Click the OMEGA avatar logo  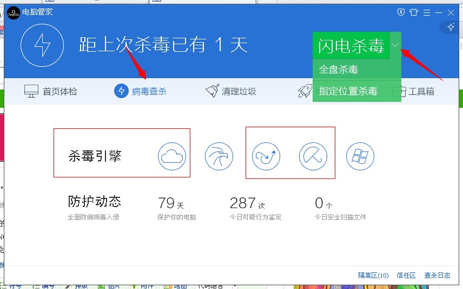[x=14, y=13]
